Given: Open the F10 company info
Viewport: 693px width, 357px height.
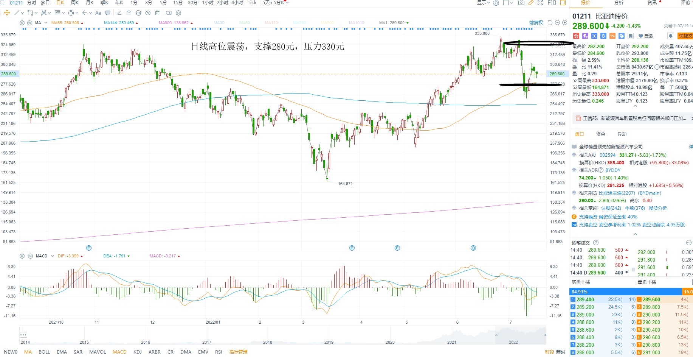Looking at the screenshot, I should pyautogui.click(x=552, y=3).
